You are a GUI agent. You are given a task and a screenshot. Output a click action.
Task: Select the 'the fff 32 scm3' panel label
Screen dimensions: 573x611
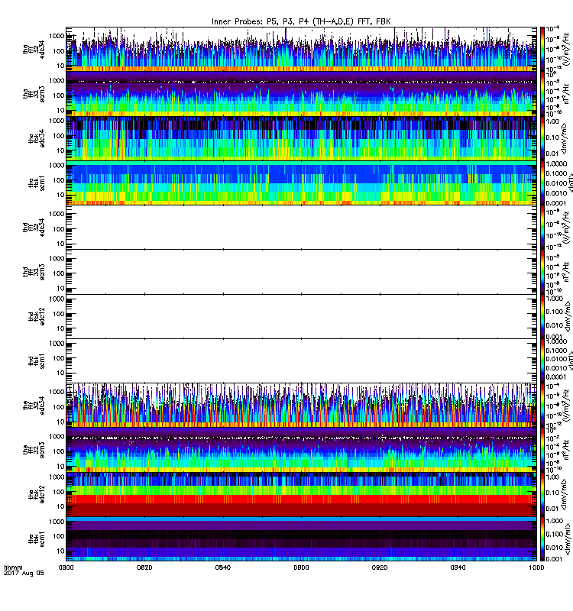click(x=34, y=450)
